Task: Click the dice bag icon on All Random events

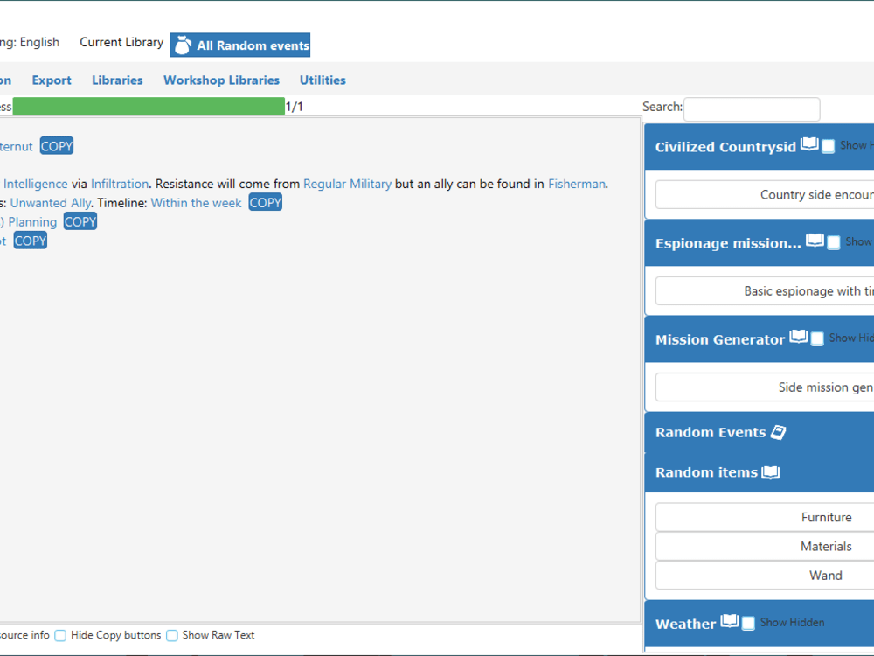Action: (183, 44)
